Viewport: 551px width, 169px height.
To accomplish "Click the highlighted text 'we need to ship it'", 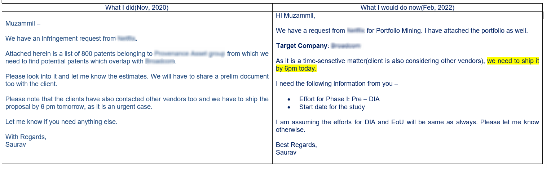I will click(x=513, y=61).
